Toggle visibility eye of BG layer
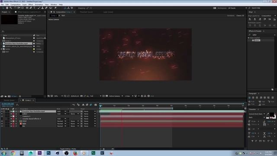 2,126
